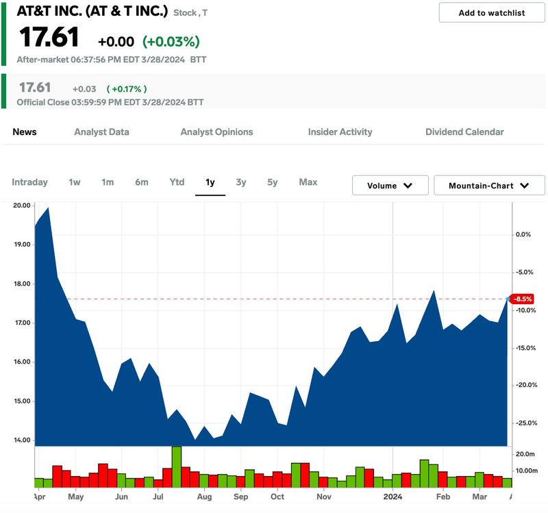This screenshot has height=513, width=548.
Task: Choose the 6m chart range
Action: coord(142,182)
